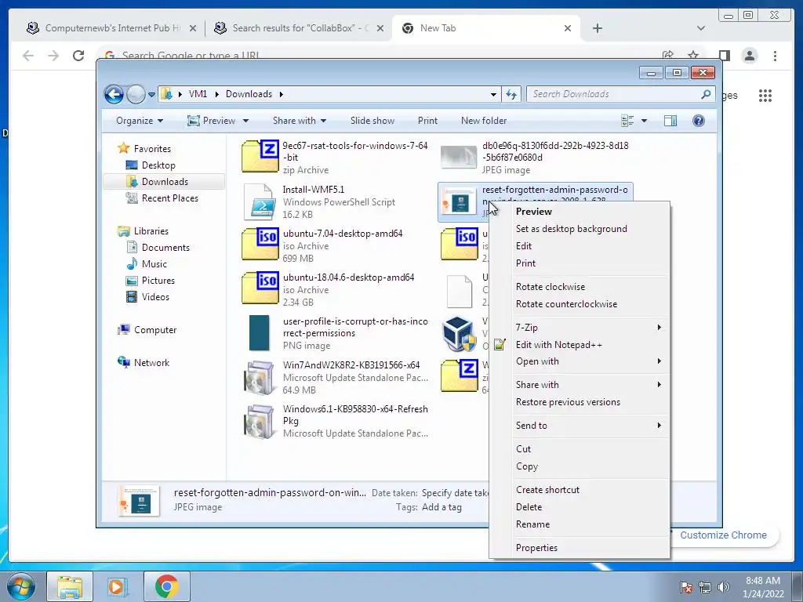Open recent locations dropdown beside the forward arrow
Image resolution: width=803 pixels, height=602 pixels.
pos(151,95)
